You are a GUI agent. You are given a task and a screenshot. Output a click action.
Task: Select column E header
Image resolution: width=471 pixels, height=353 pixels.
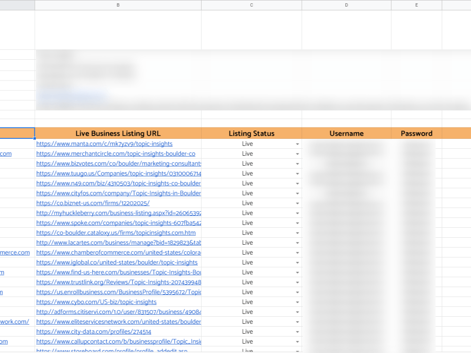click(x=417, y=5)
